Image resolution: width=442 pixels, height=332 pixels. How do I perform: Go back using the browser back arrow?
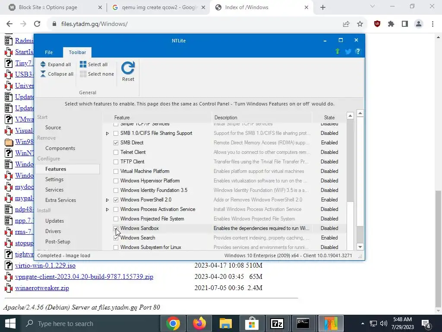(x=9, y=24)
